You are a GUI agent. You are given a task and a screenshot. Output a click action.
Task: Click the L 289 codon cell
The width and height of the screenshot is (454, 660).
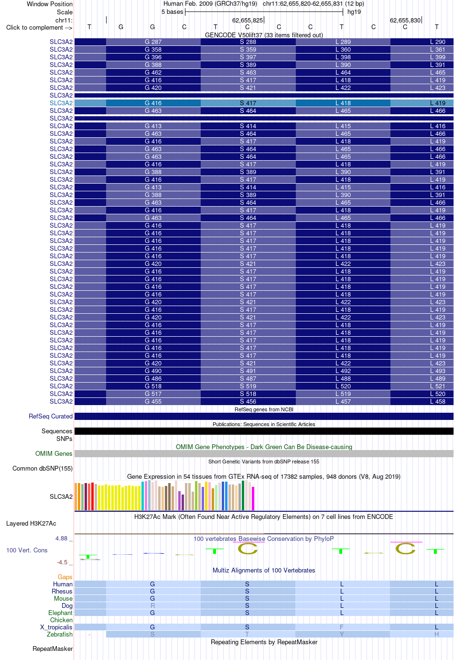(343, 42)
